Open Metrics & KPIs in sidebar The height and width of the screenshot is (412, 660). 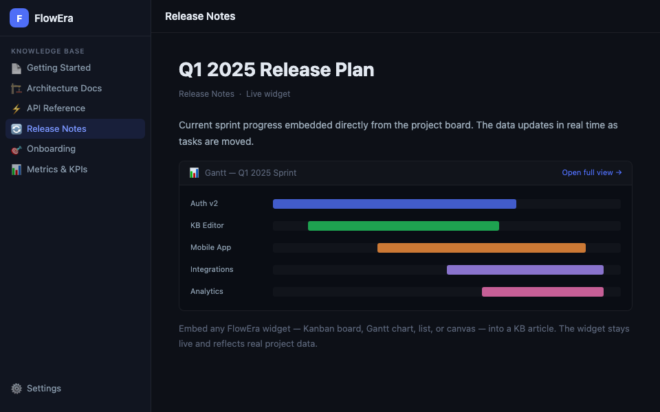coord(57,170)
